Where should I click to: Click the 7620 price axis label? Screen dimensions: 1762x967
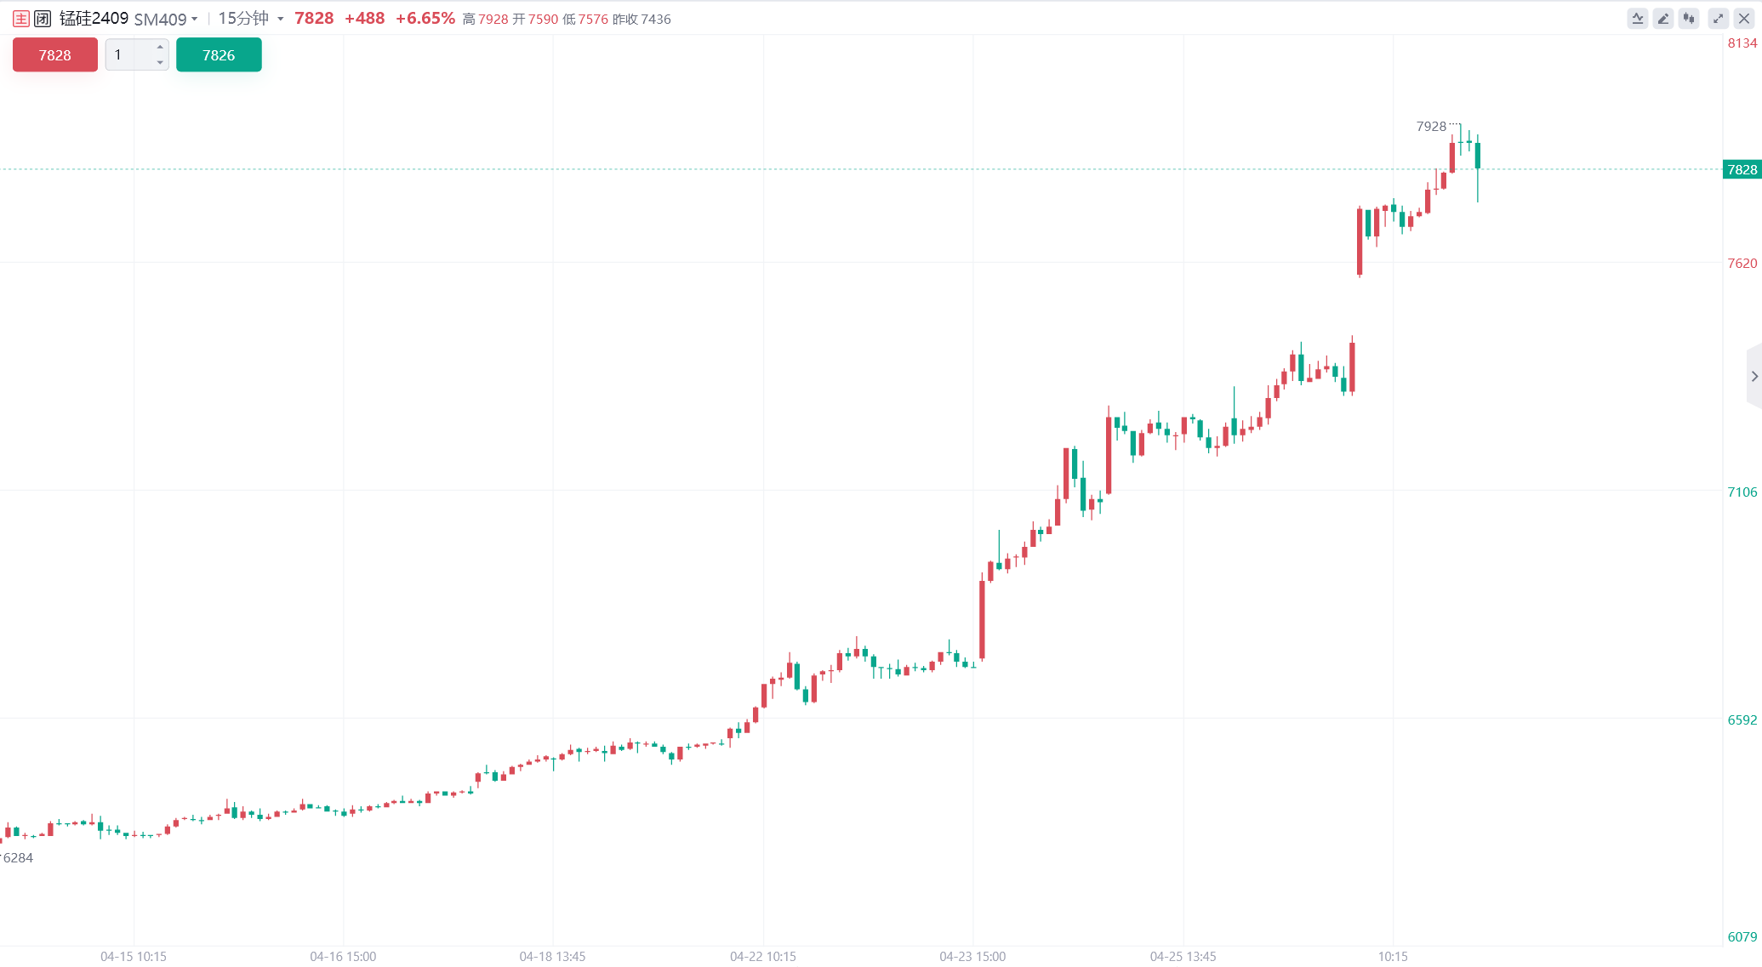coord(1742,264)
